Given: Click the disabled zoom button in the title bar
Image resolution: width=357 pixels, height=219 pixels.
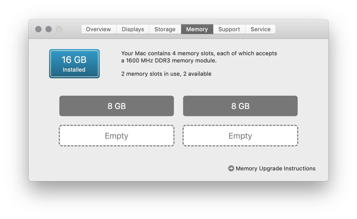Looking at the screenshot, I should click(x=59, y=29).
